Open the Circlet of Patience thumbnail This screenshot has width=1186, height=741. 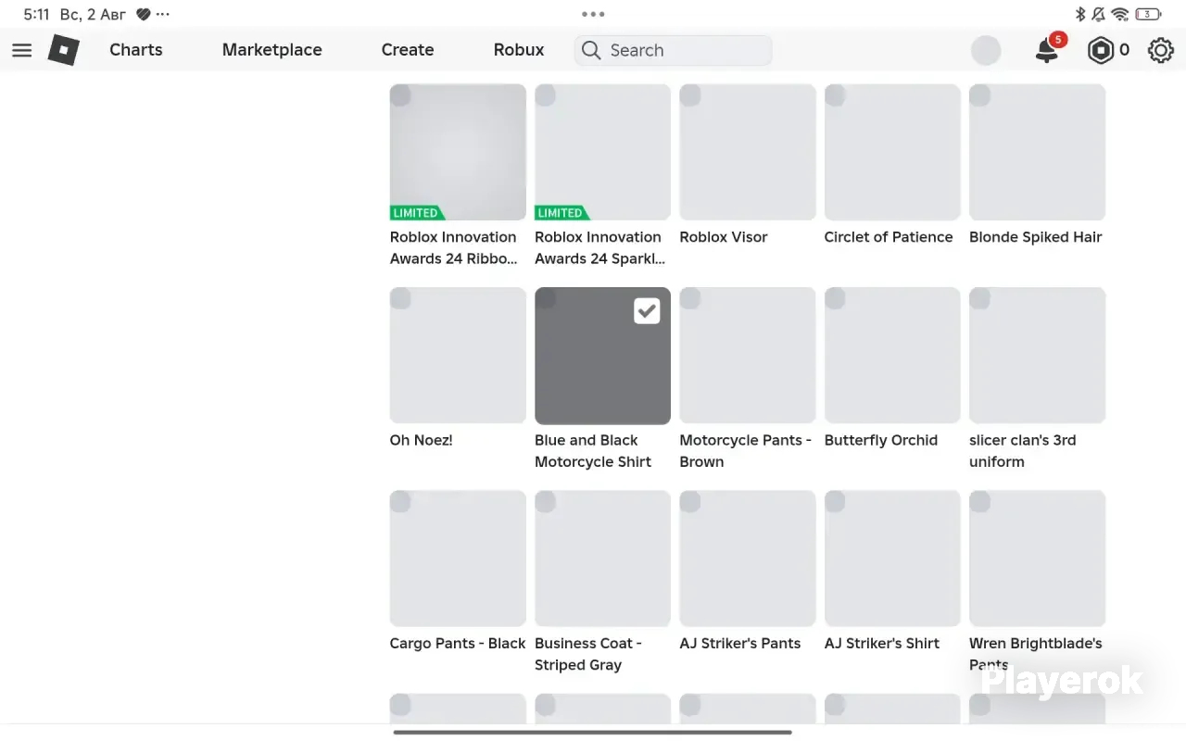[892, 152]
